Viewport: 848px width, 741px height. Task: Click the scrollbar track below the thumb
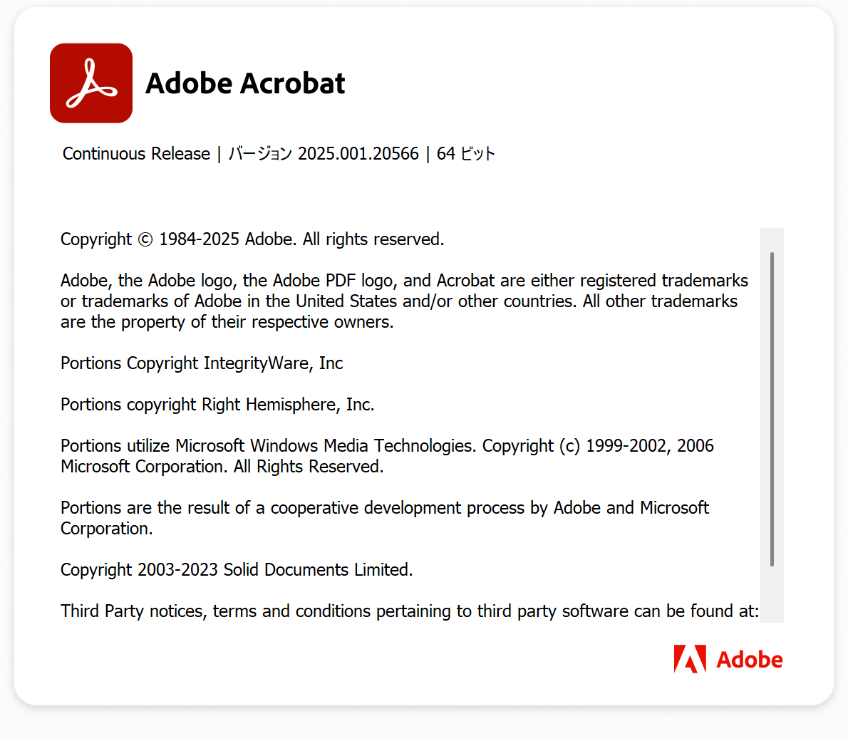click(x=772, y=594)
